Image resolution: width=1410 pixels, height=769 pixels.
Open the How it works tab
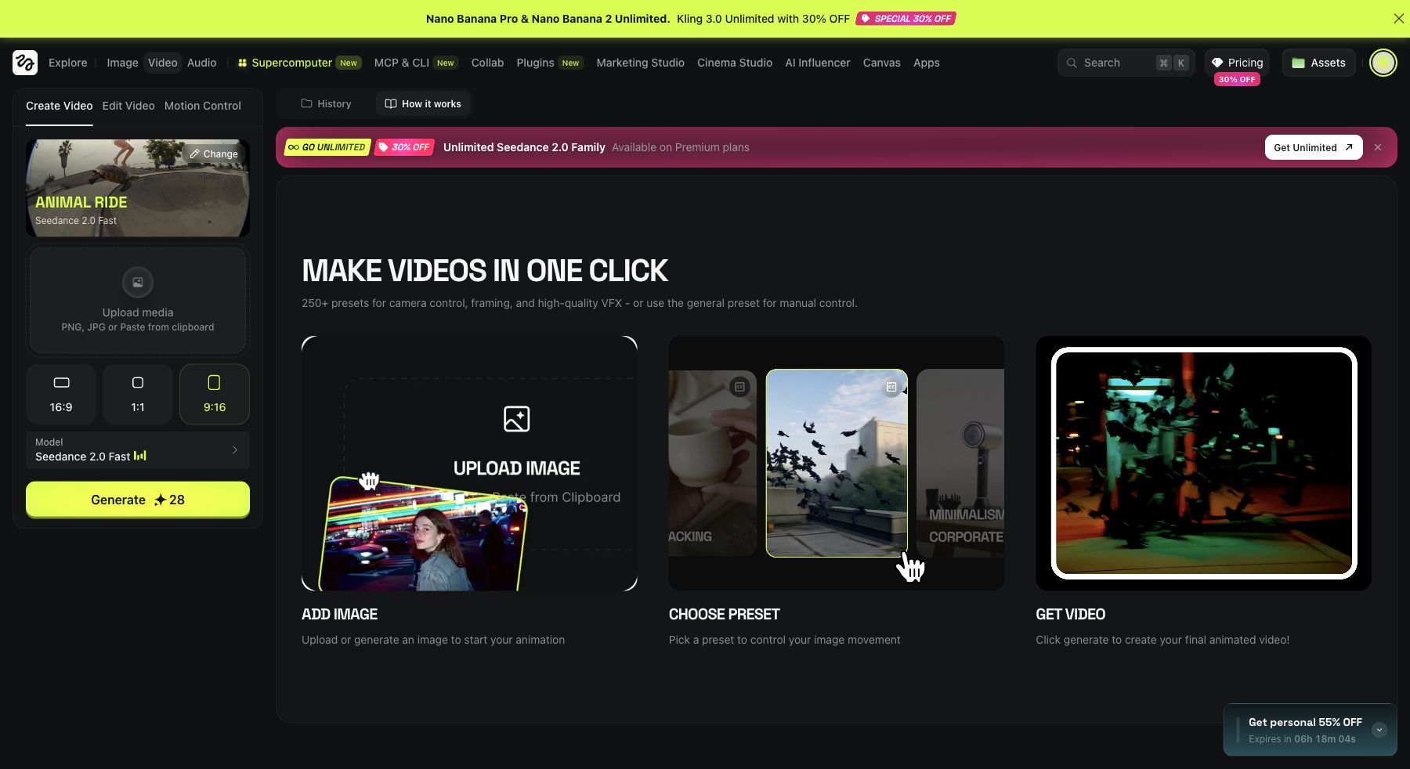(x=423, y=103)
